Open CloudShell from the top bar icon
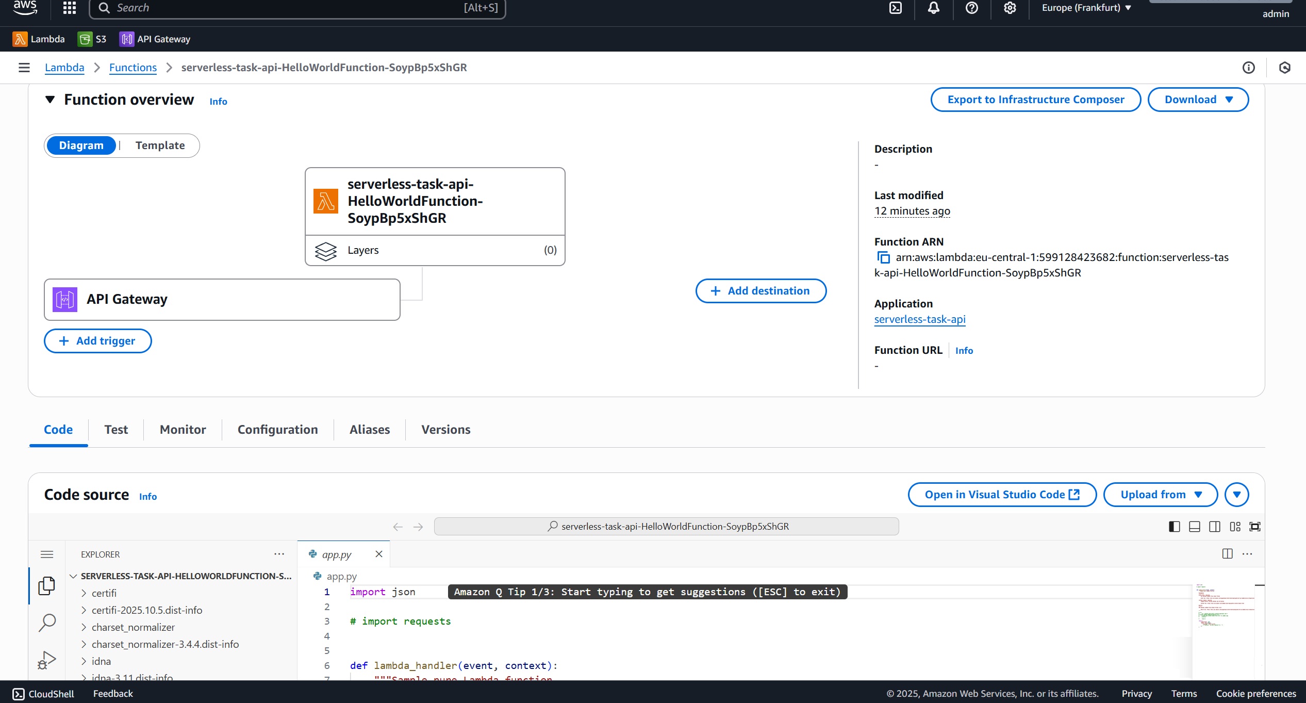Viewport: 1306px width, 703px height. [x=896, y=8]
